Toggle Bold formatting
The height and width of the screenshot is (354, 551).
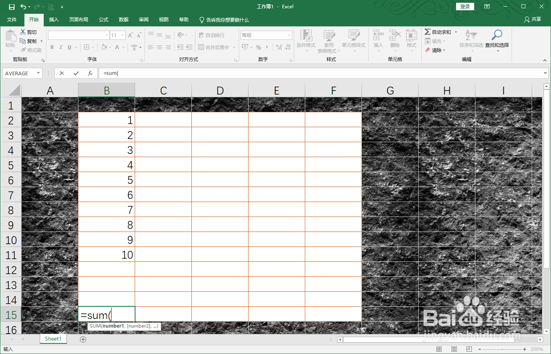coord(52,47)
